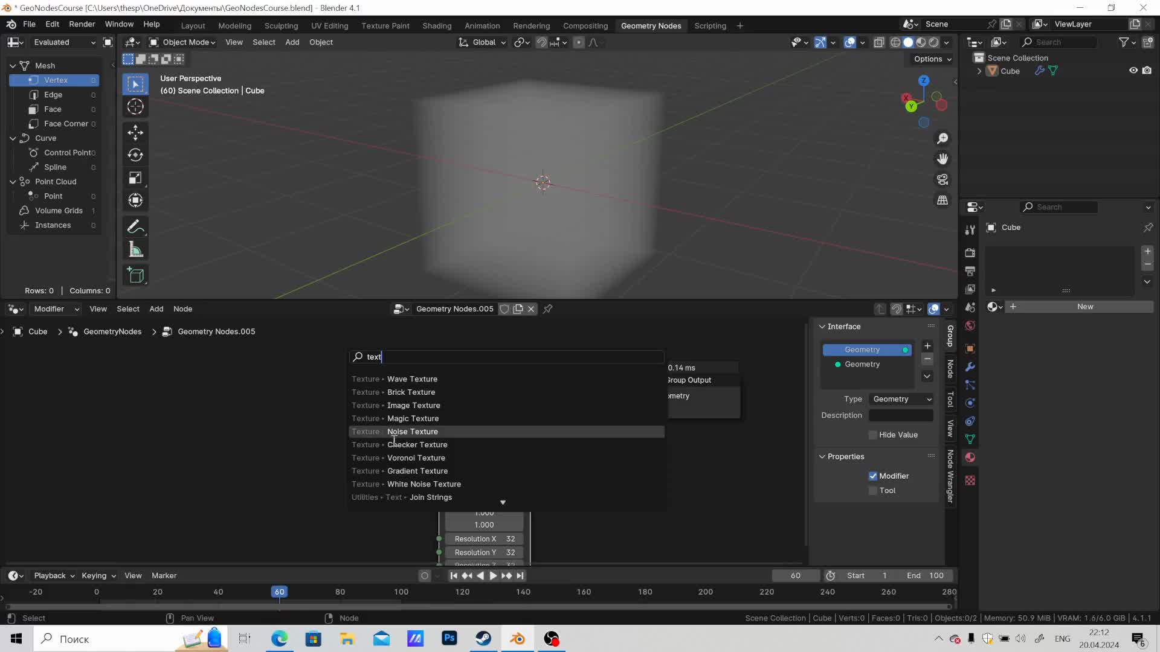Toggle X-ray display in viewport header
This screenshot has width=1160, height=652.
(x=879, y=42)
